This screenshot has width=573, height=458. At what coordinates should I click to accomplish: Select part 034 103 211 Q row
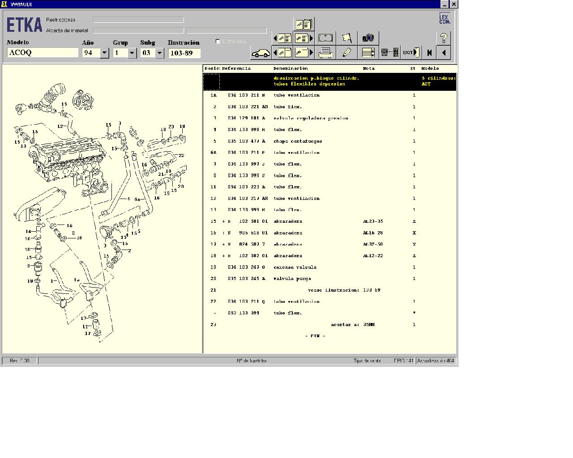click(330, 301)
